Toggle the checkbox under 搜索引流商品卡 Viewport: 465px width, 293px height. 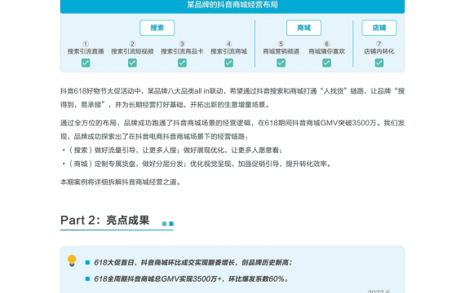pyautogui.click(x=182, y=63)
